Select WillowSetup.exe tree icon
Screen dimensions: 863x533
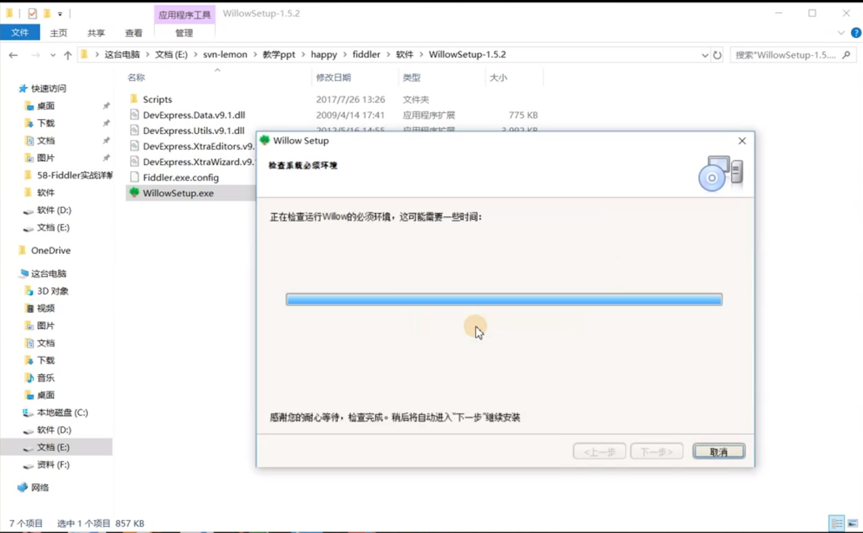click(x=134, y=193)
